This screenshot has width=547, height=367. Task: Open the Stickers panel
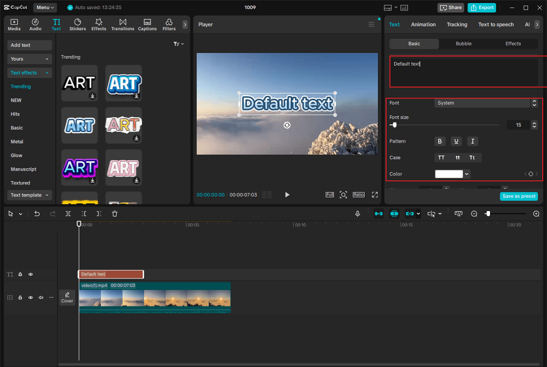78,24
